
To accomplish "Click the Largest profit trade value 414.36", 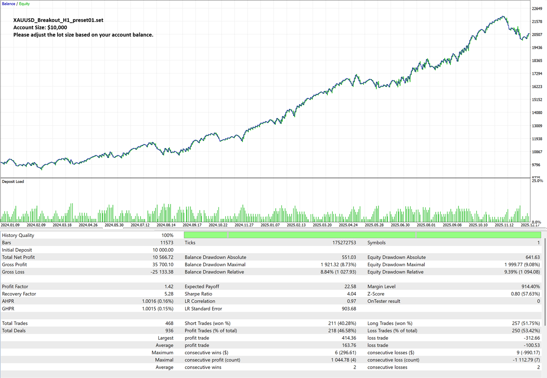I will click(x=349, y=338).
